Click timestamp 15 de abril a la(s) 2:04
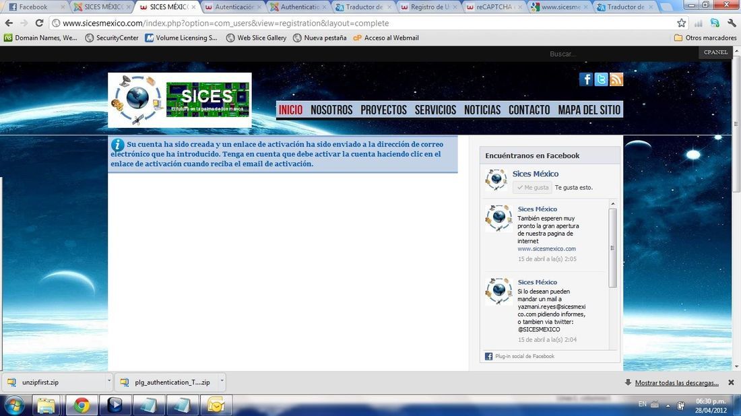 pyautogui.click(x=547, y=339)
